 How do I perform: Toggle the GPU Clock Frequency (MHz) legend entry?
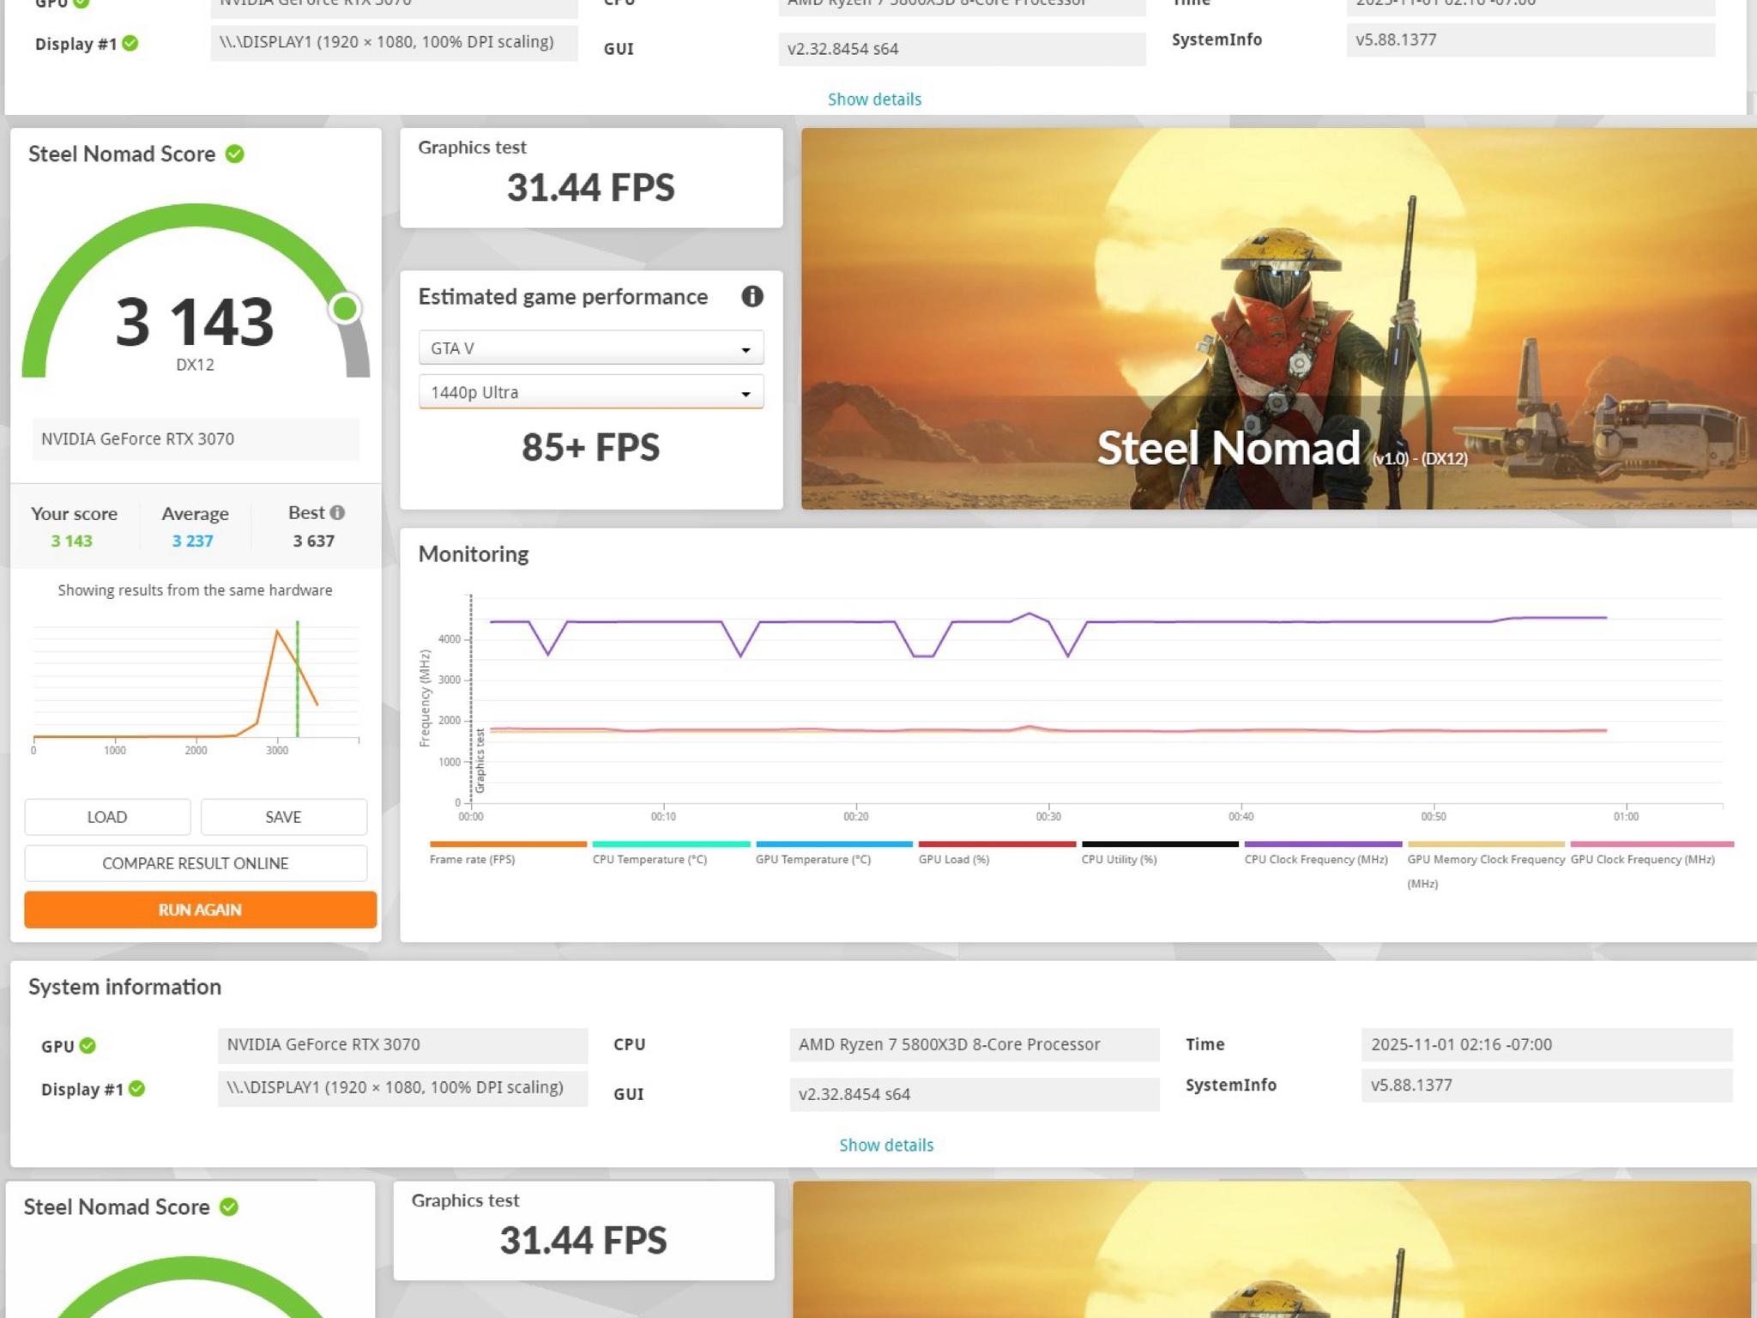1651,852
